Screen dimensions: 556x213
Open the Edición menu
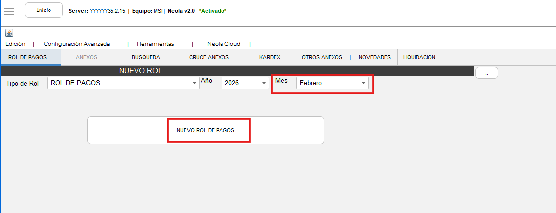click(x=15, y=44)
